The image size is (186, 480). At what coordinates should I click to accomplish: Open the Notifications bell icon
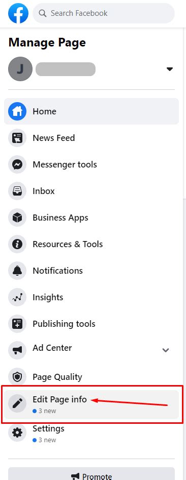(x=17, y=271)
